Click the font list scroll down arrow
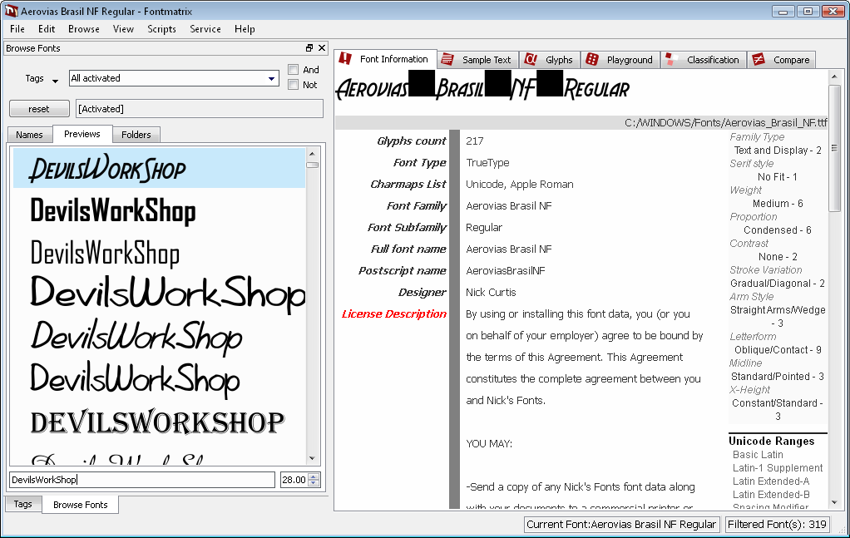The image size is (850, 538). click(x=312, y=458)
